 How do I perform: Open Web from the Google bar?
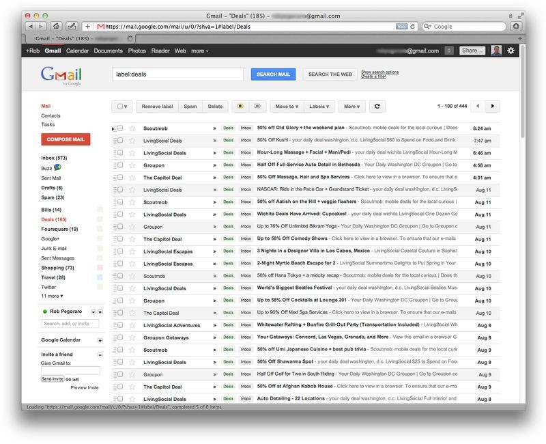tap(180, 51)
